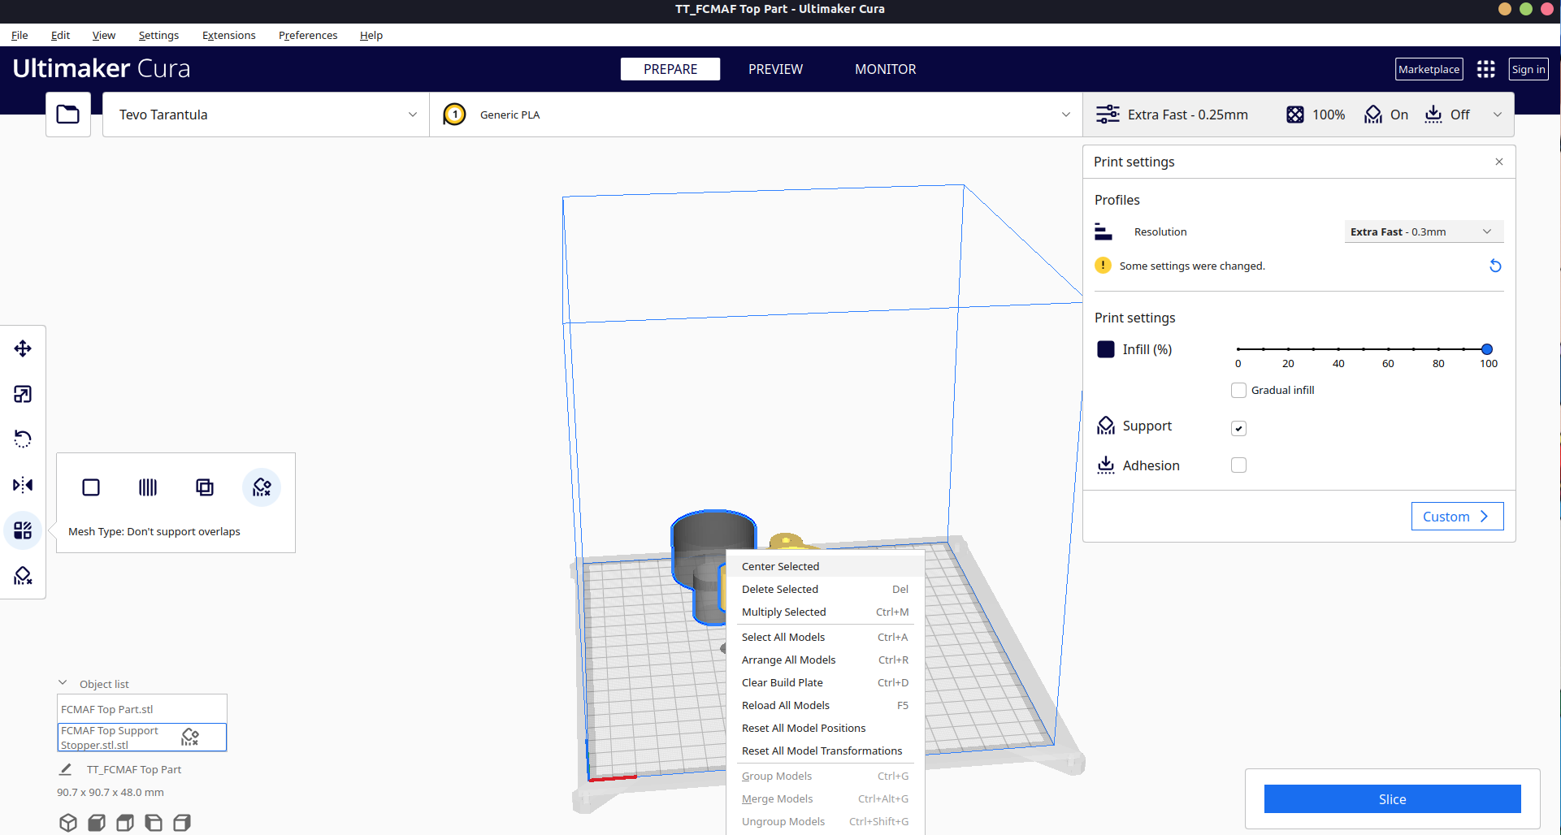Choose Select All Models
Viewport: 1561px width, 835px height.
pyautogui.click(x=825, y=637)
